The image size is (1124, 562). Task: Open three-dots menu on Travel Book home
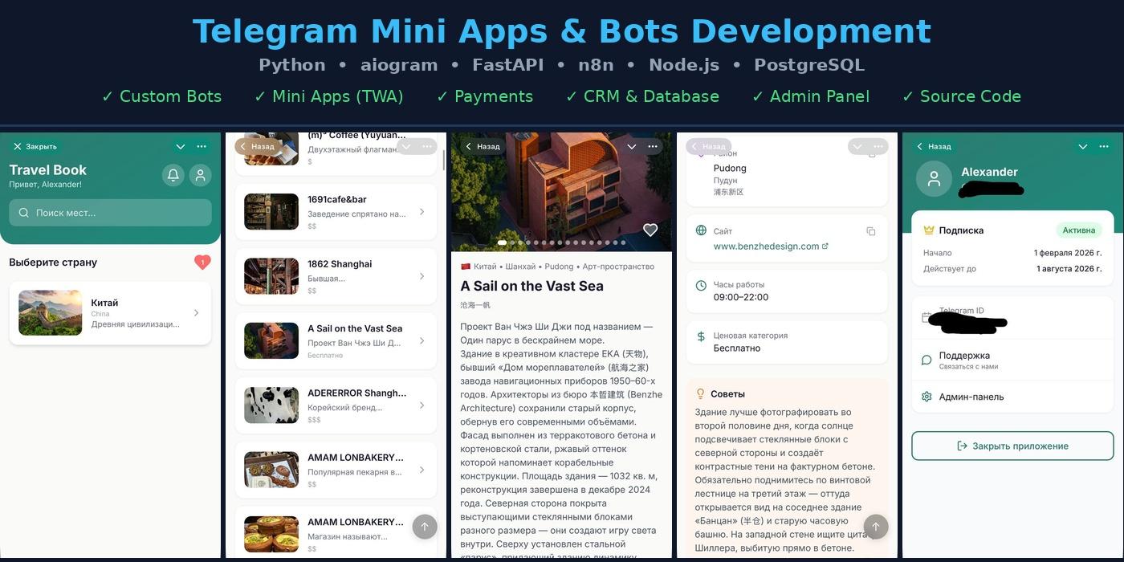click(x=202, y=146)
